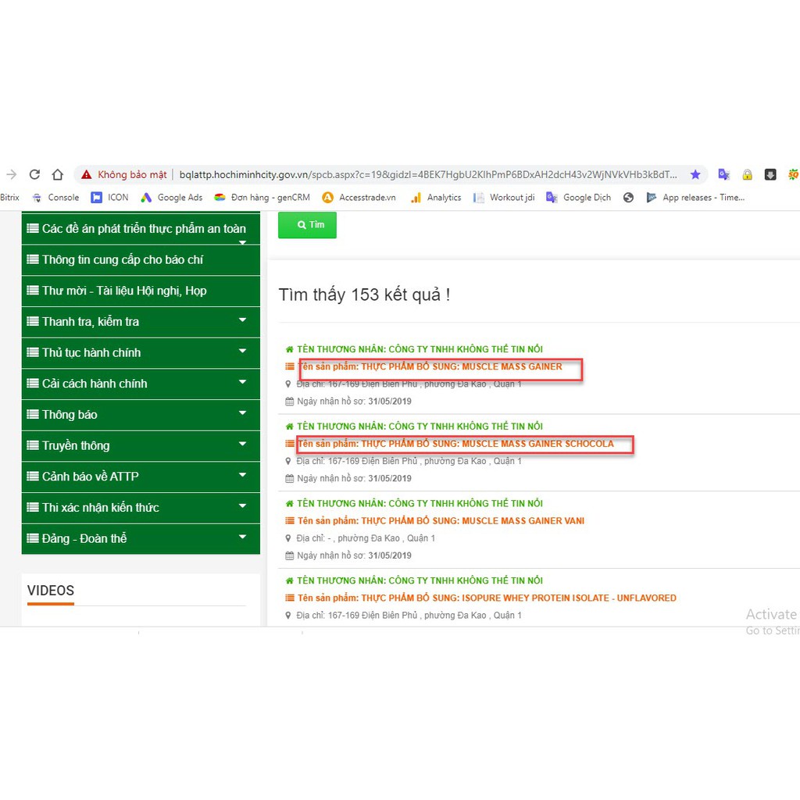Click address '- , phường Đa Kao , Quận 1'

[381, 538]
